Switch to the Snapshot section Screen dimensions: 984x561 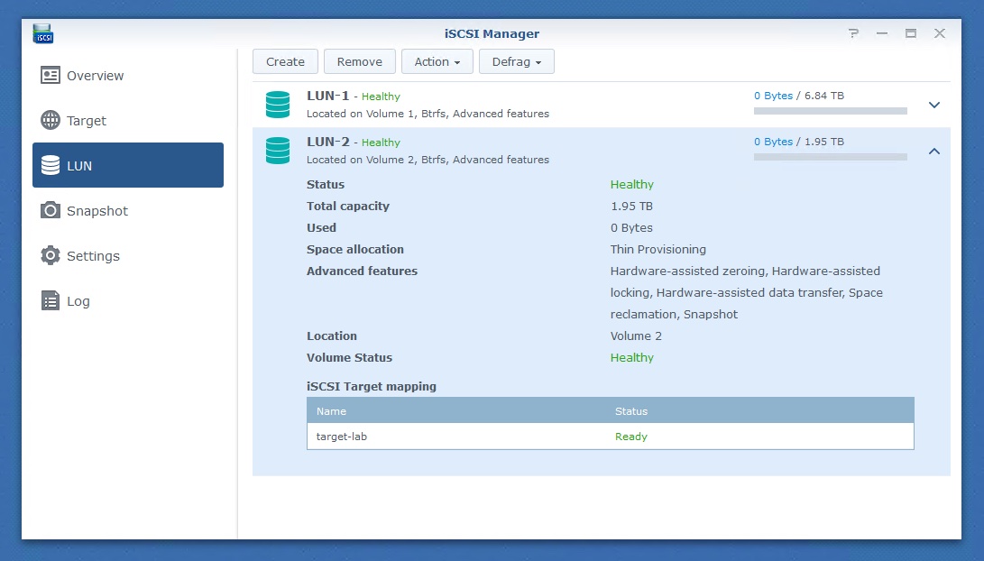pos(97,211)
